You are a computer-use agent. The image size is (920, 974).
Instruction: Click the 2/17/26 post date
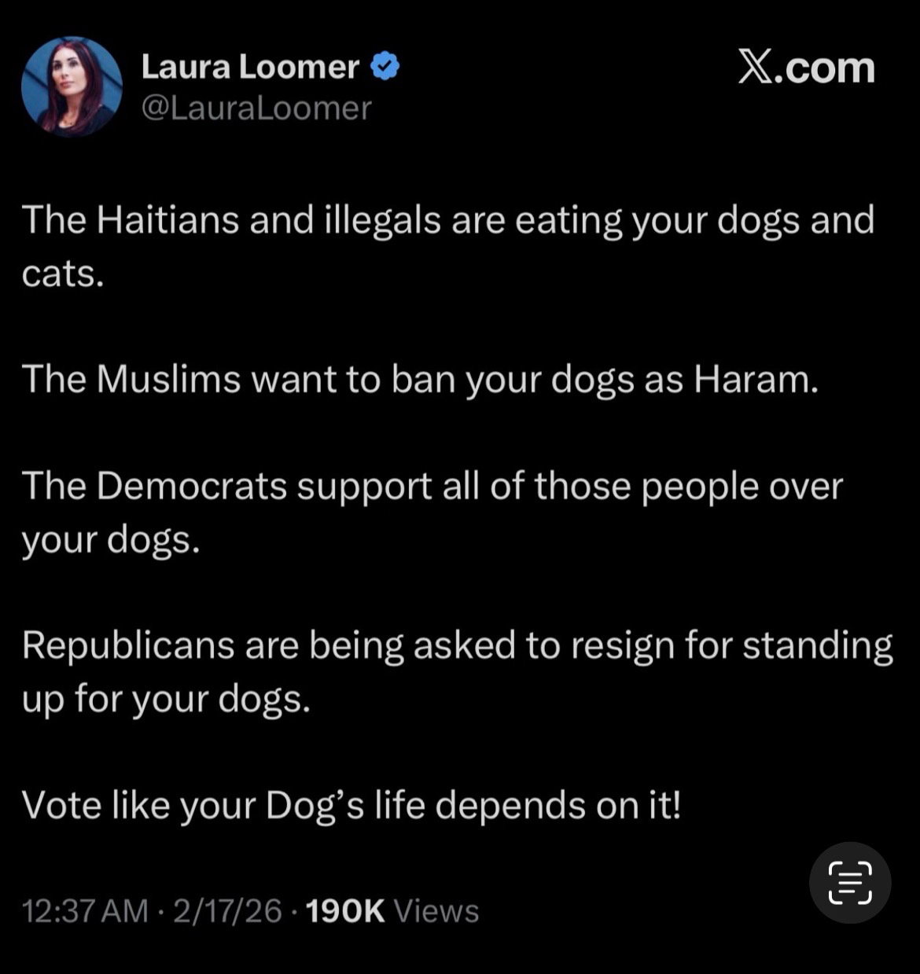pyautogui.click(x=227, y=911)
